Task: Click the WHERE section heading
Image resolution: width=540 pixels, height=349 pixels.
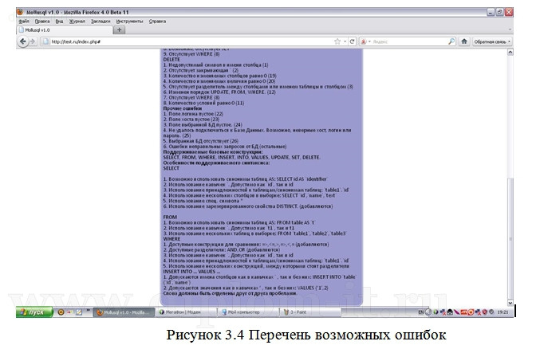Action: click(x=171, y=239)
